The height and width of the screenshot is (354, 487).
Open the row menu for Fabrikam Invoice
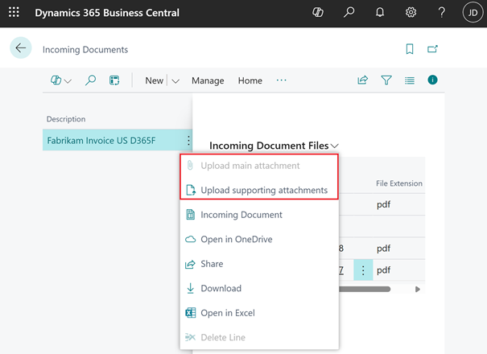tap(188, 140)
